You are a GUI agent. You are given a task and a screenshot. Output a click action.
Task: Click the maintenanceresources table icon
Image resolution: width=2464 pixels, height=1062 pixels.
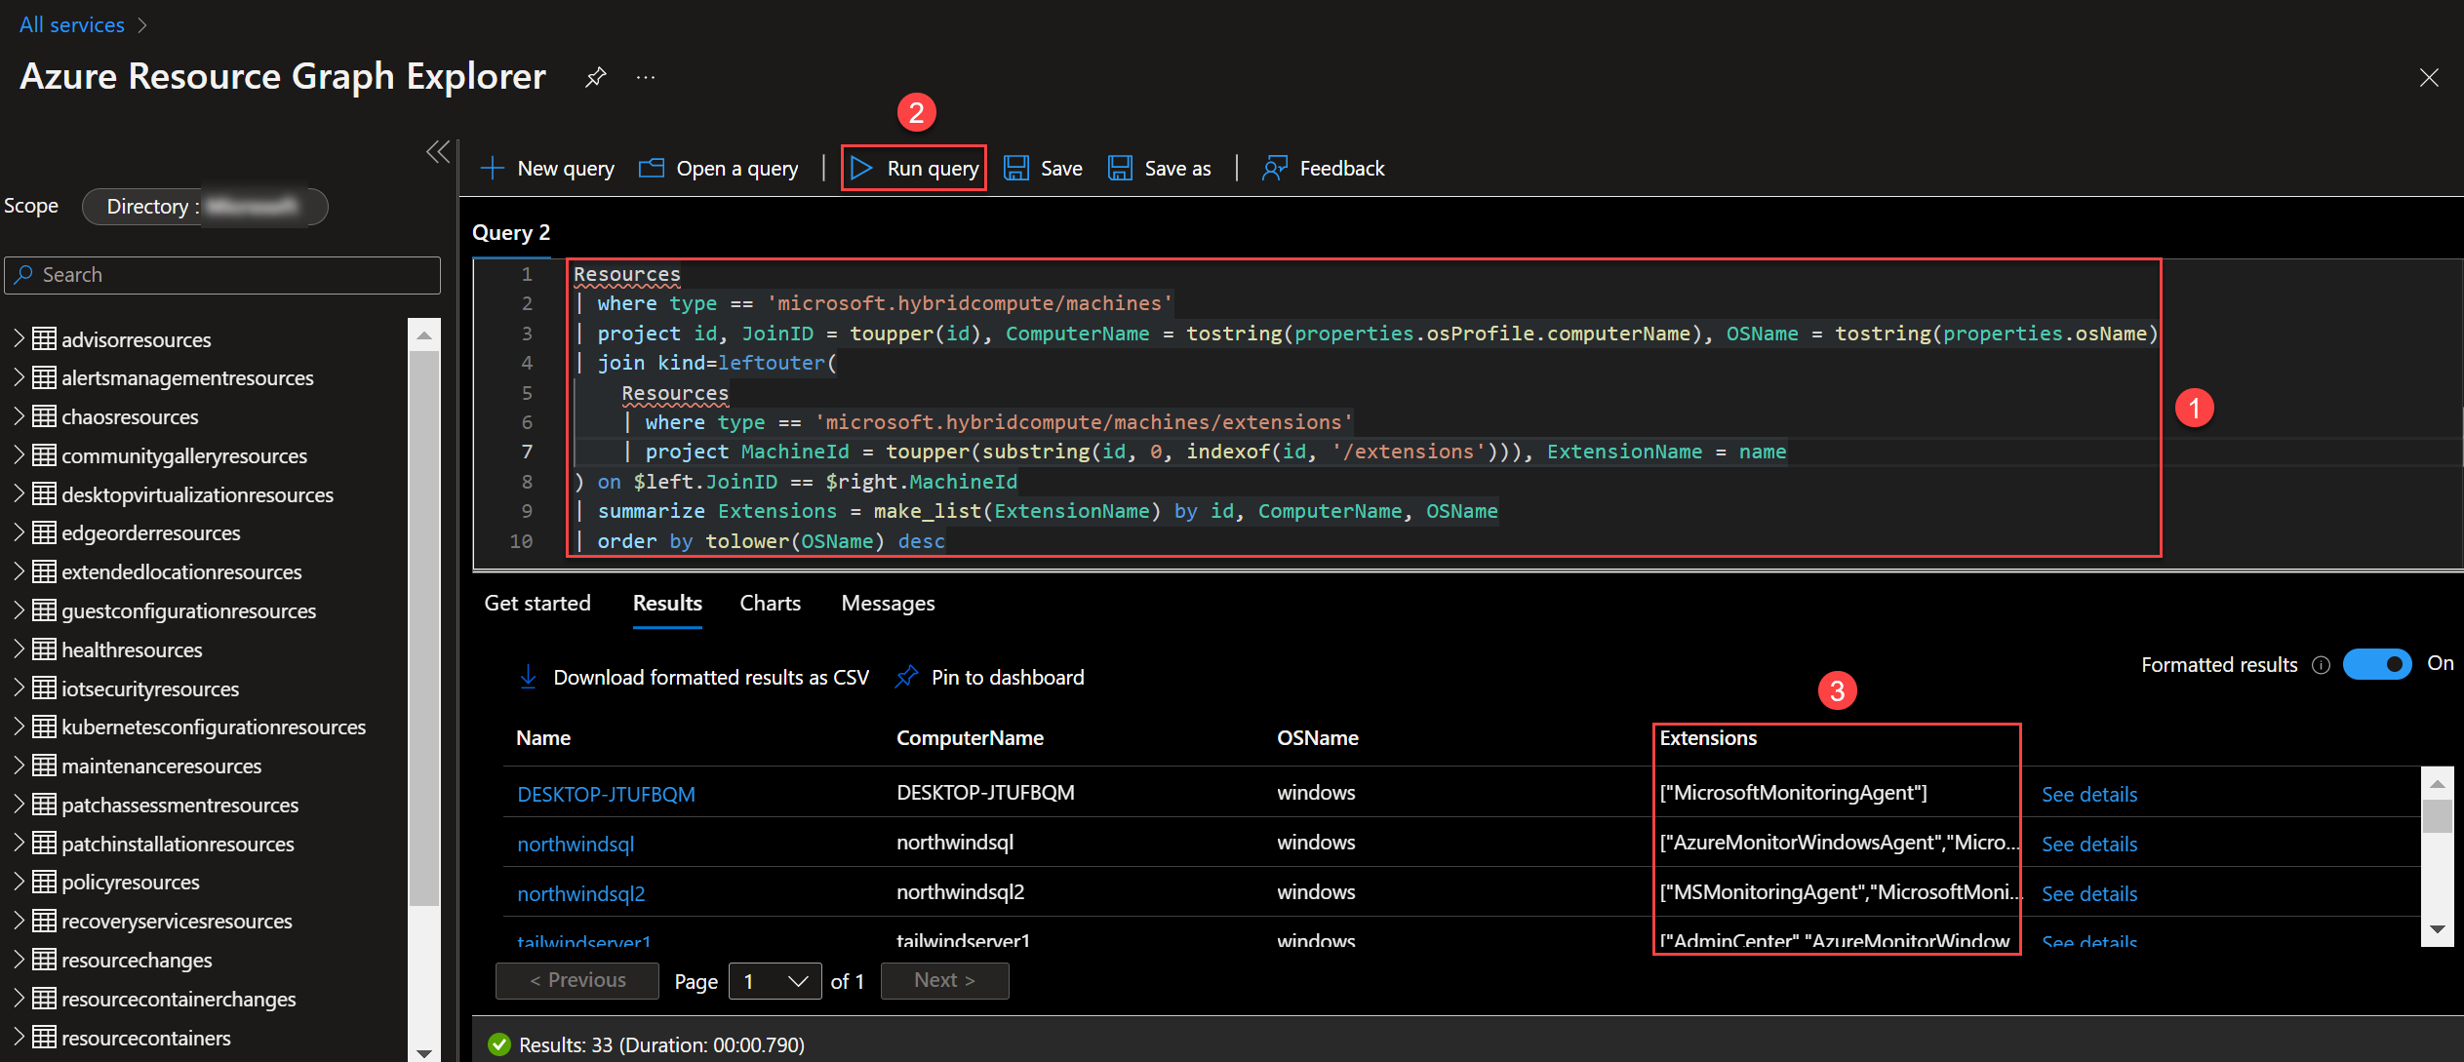point(44,766)
